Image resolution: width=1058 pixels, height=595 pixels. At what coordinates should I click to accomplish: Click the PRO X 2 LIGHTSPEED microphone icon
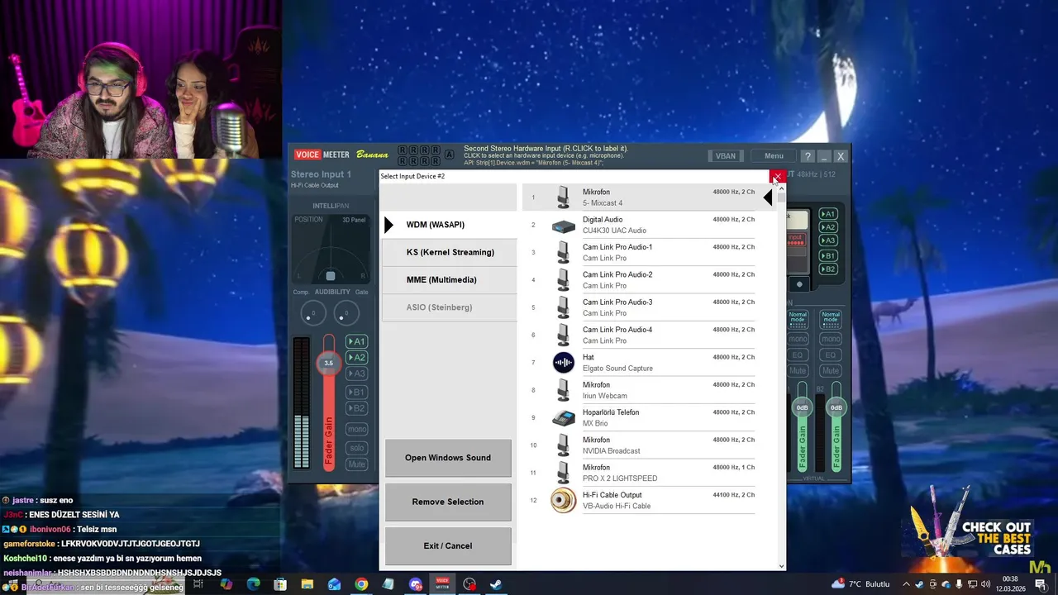tap(564, 473)
